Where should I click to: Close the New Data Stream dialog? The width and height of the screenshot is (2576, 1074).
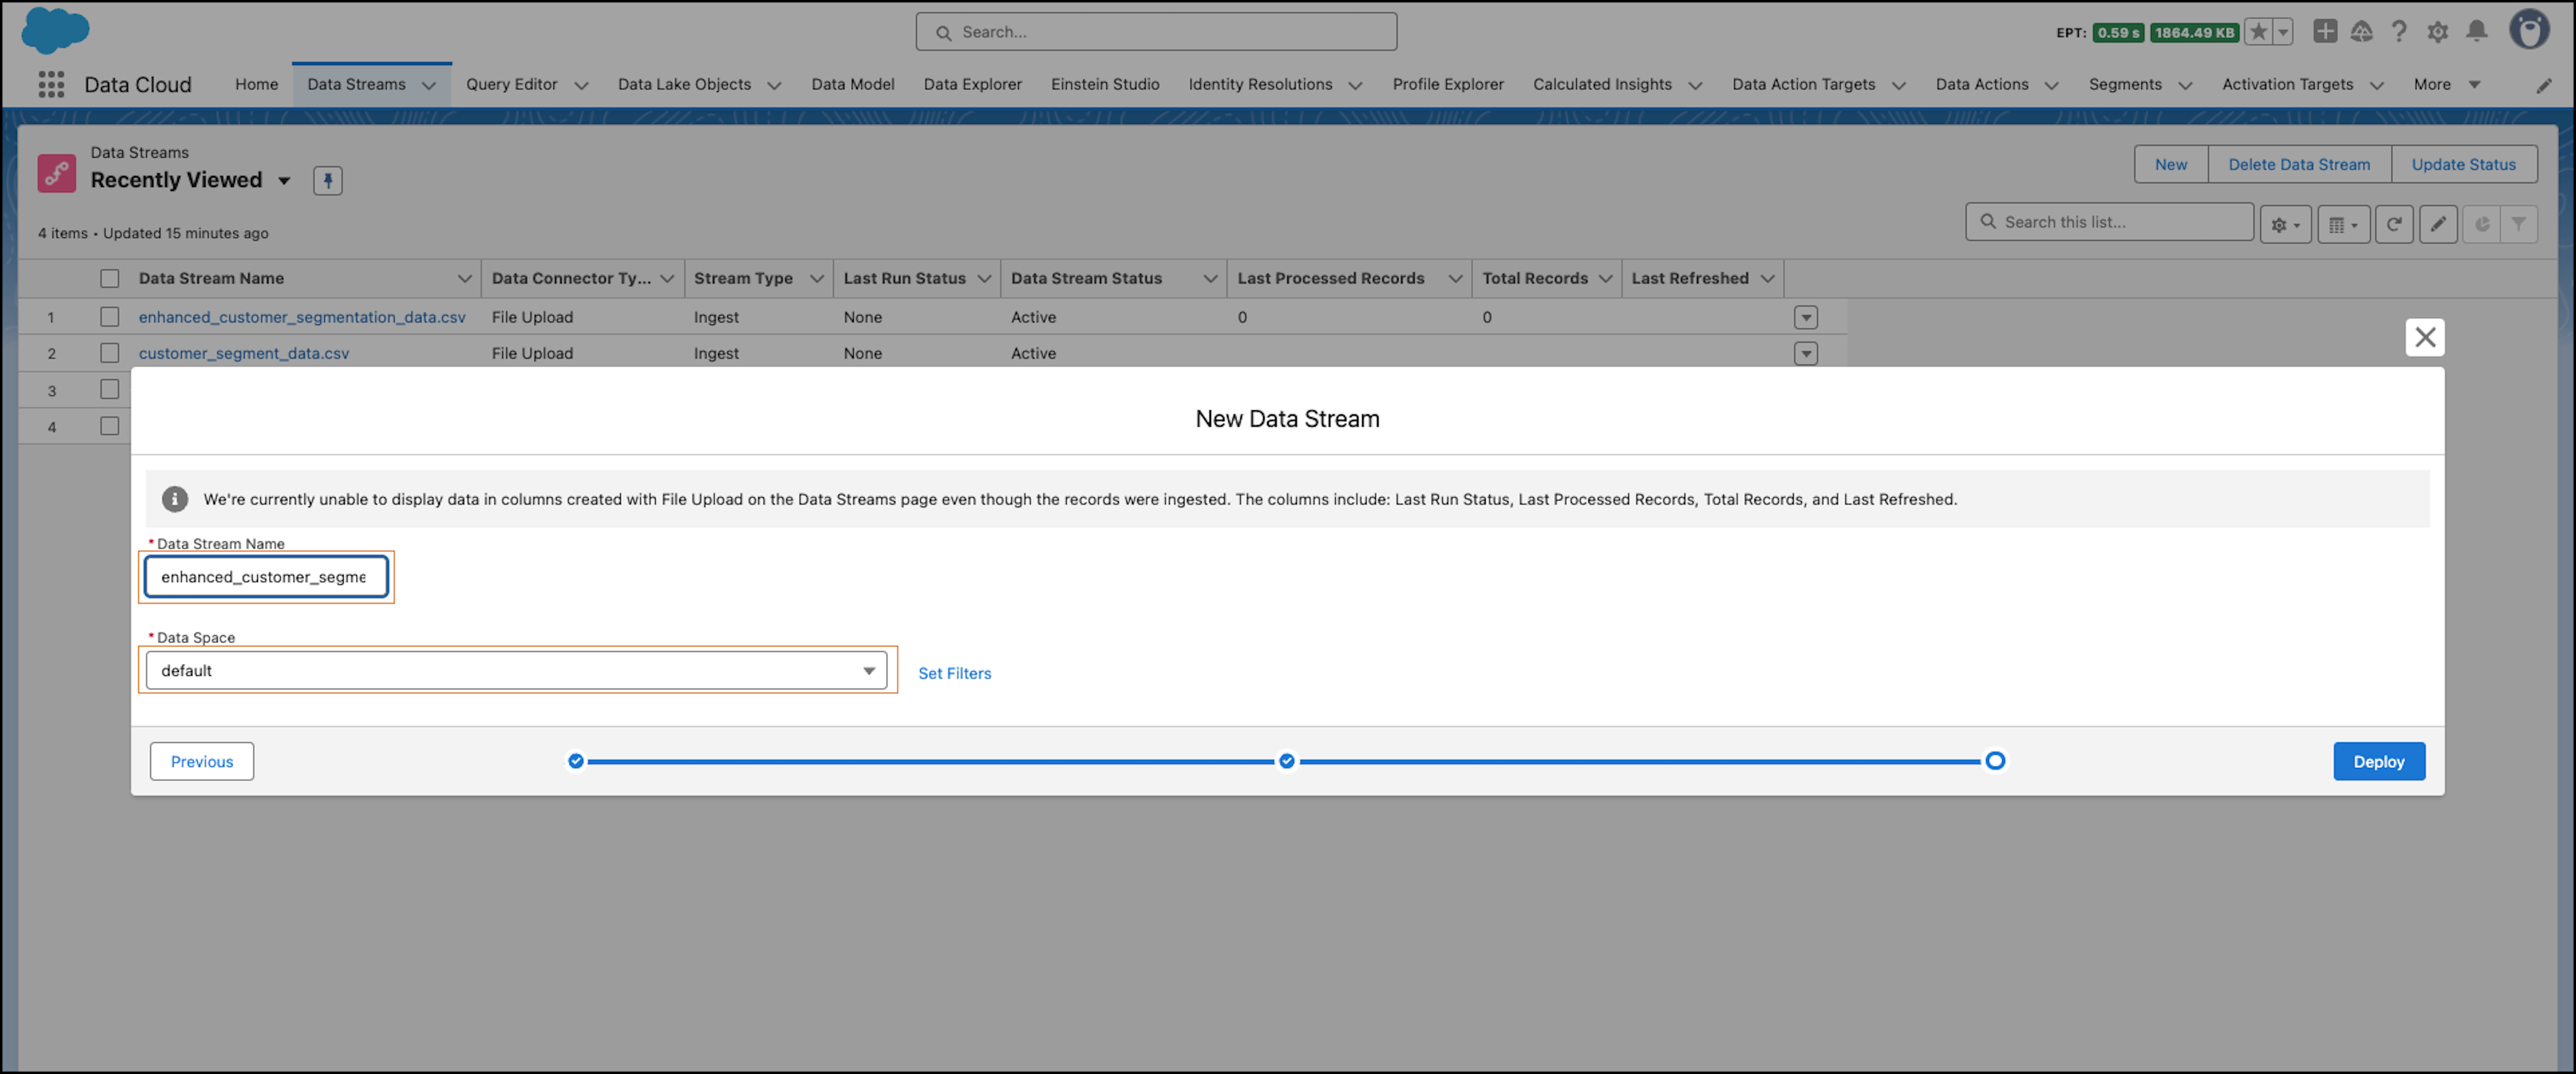(x=2424, y=337)
